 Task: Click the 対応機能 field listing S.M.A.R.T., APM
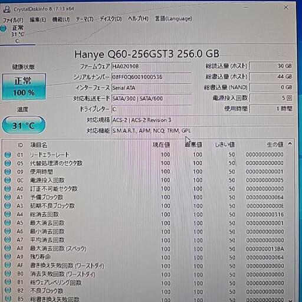pyautogui.click(x=202, y=130)
